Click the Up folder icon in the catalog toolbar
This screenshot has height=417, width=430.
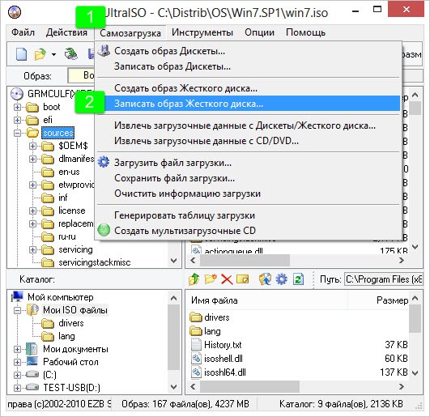194,279
